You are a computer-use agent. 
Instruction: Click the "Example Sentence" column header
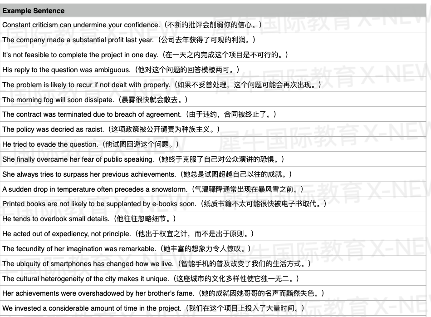click(34, 10)
